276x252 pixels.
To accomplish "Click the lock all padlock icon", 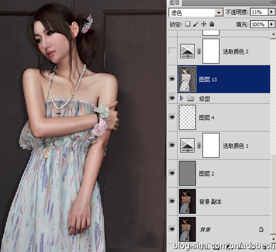I will click(211, 24).
